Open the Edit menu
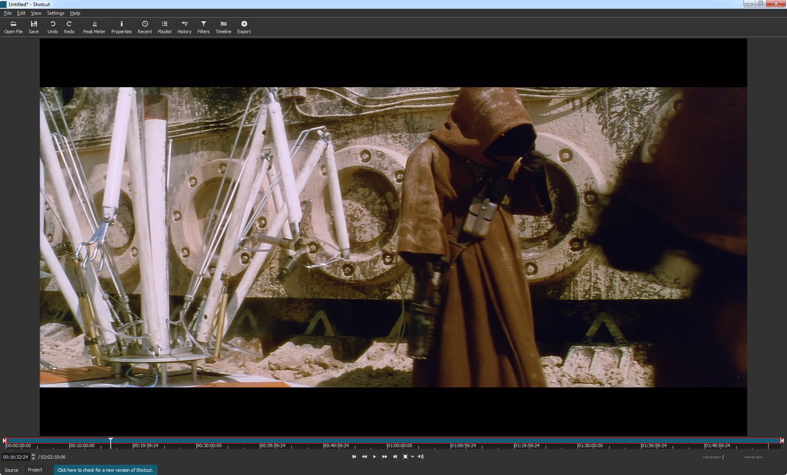The width and height of the screenshot is (787, 475). pos(21,13)
